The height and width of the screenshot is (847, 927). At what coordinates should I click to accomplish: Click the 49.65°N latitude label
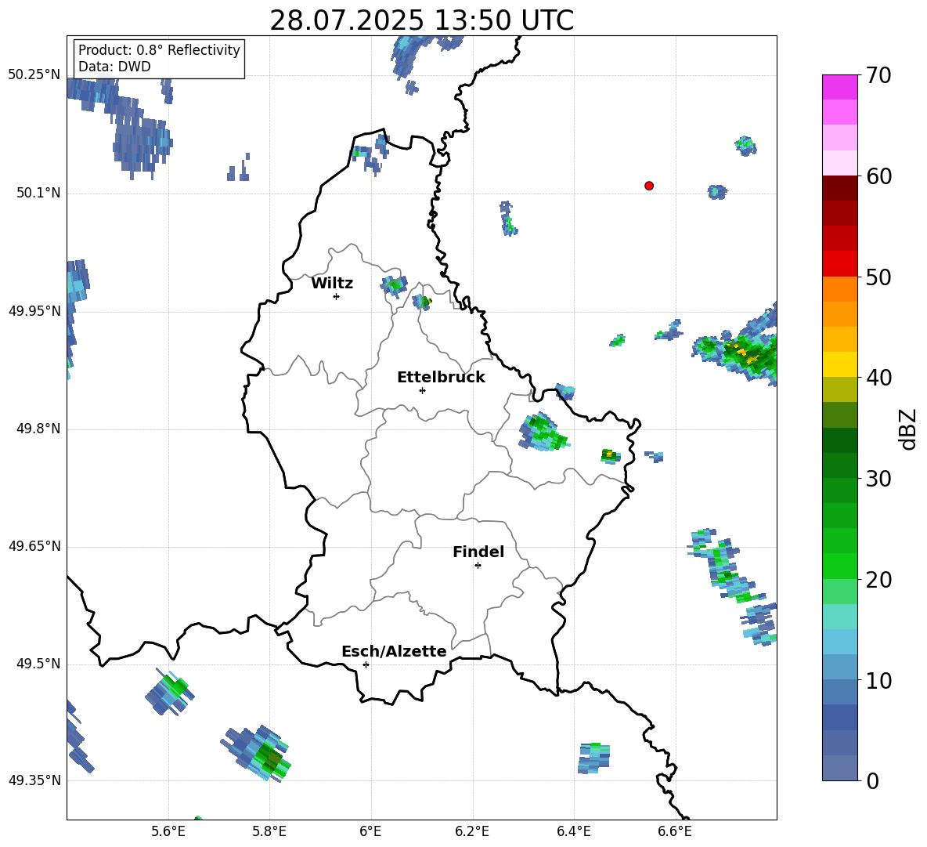(x=34, y=546)
